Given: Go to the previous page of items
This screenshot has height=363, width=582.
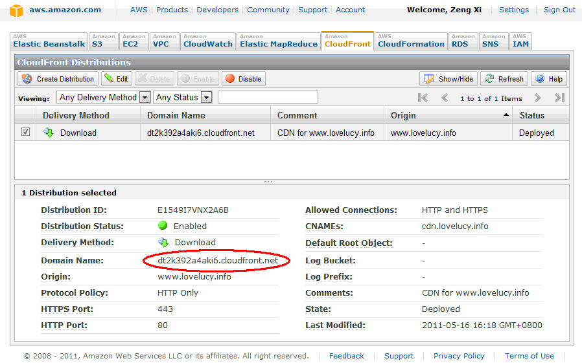Looking at the screenshot, I should (445, 98).
